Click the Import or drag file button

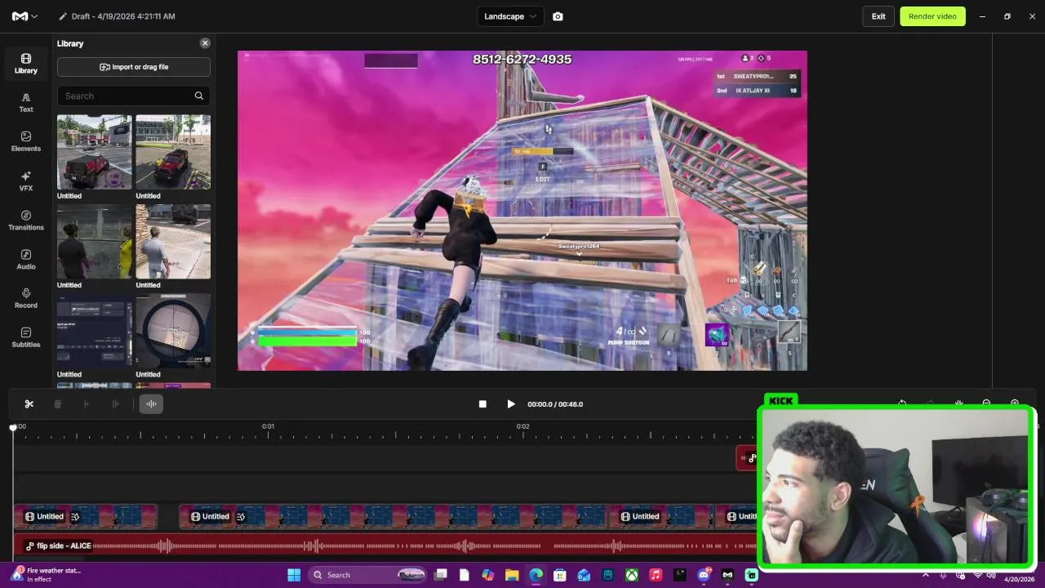pyautogui.click(x=134, y=67)
